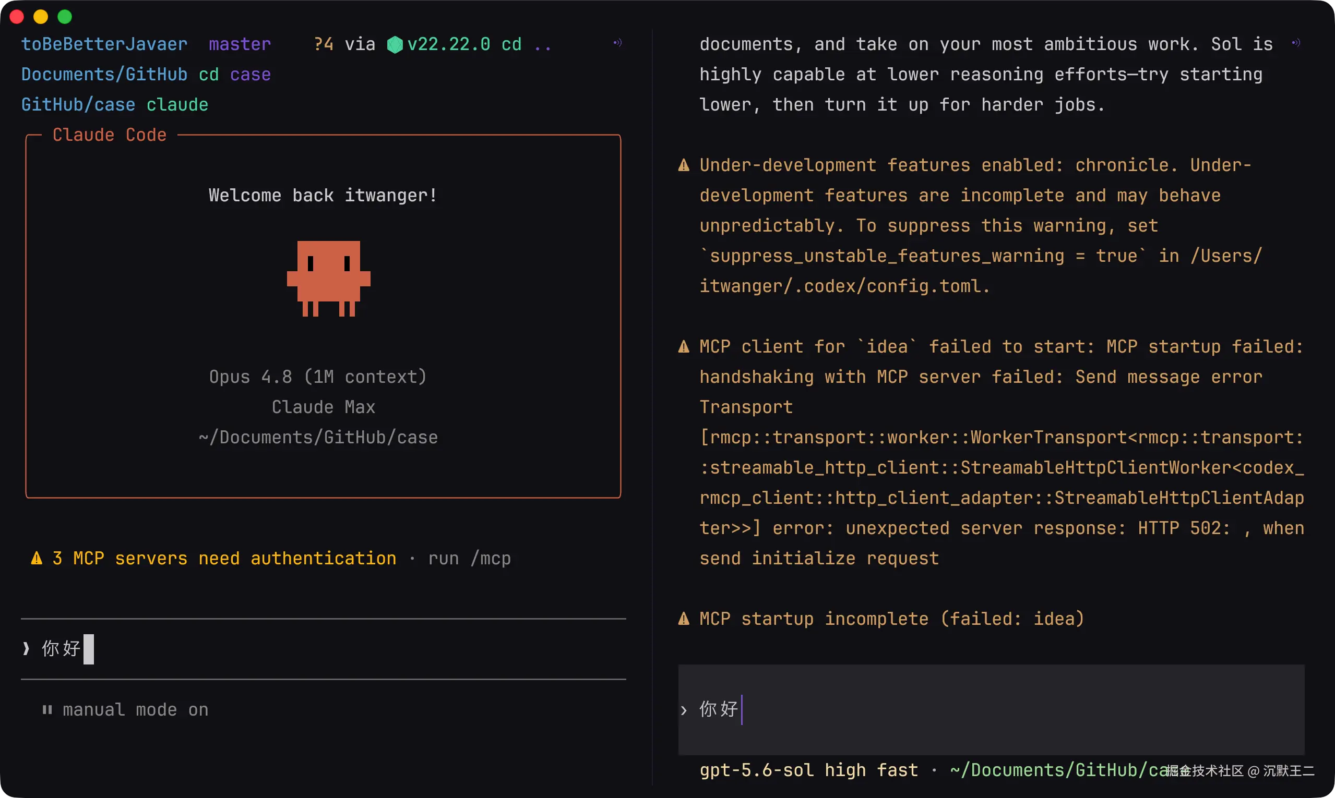
Task: Click the 'suppress_unstable_features_warning = true' setting text
Action: click(923, 256)
